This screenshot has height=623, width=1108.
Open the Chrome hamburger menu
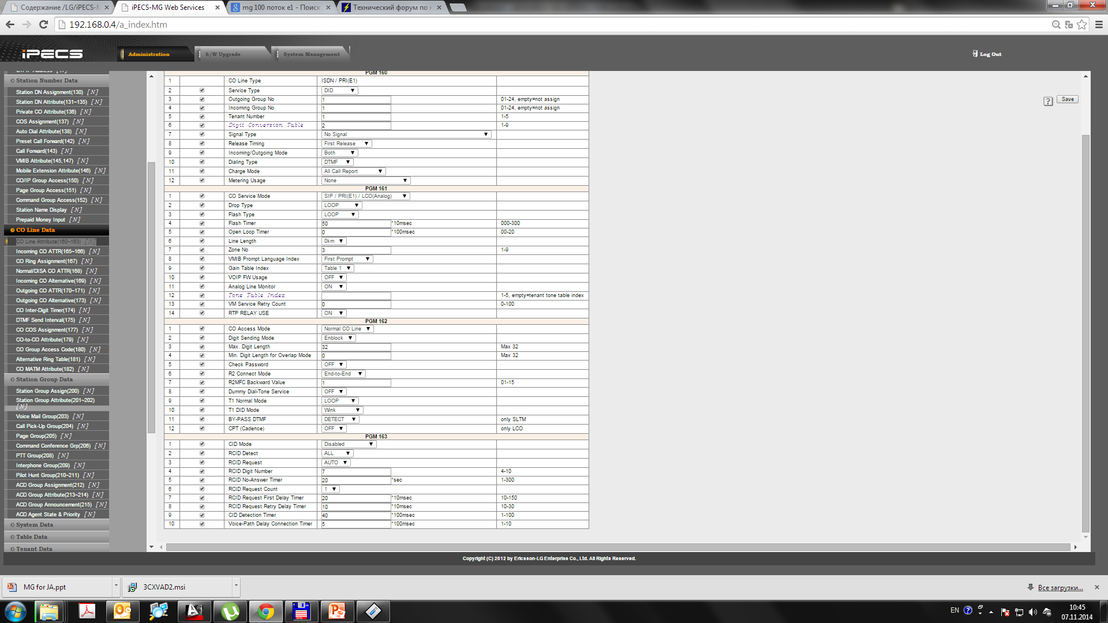(x=1099, y=24)
